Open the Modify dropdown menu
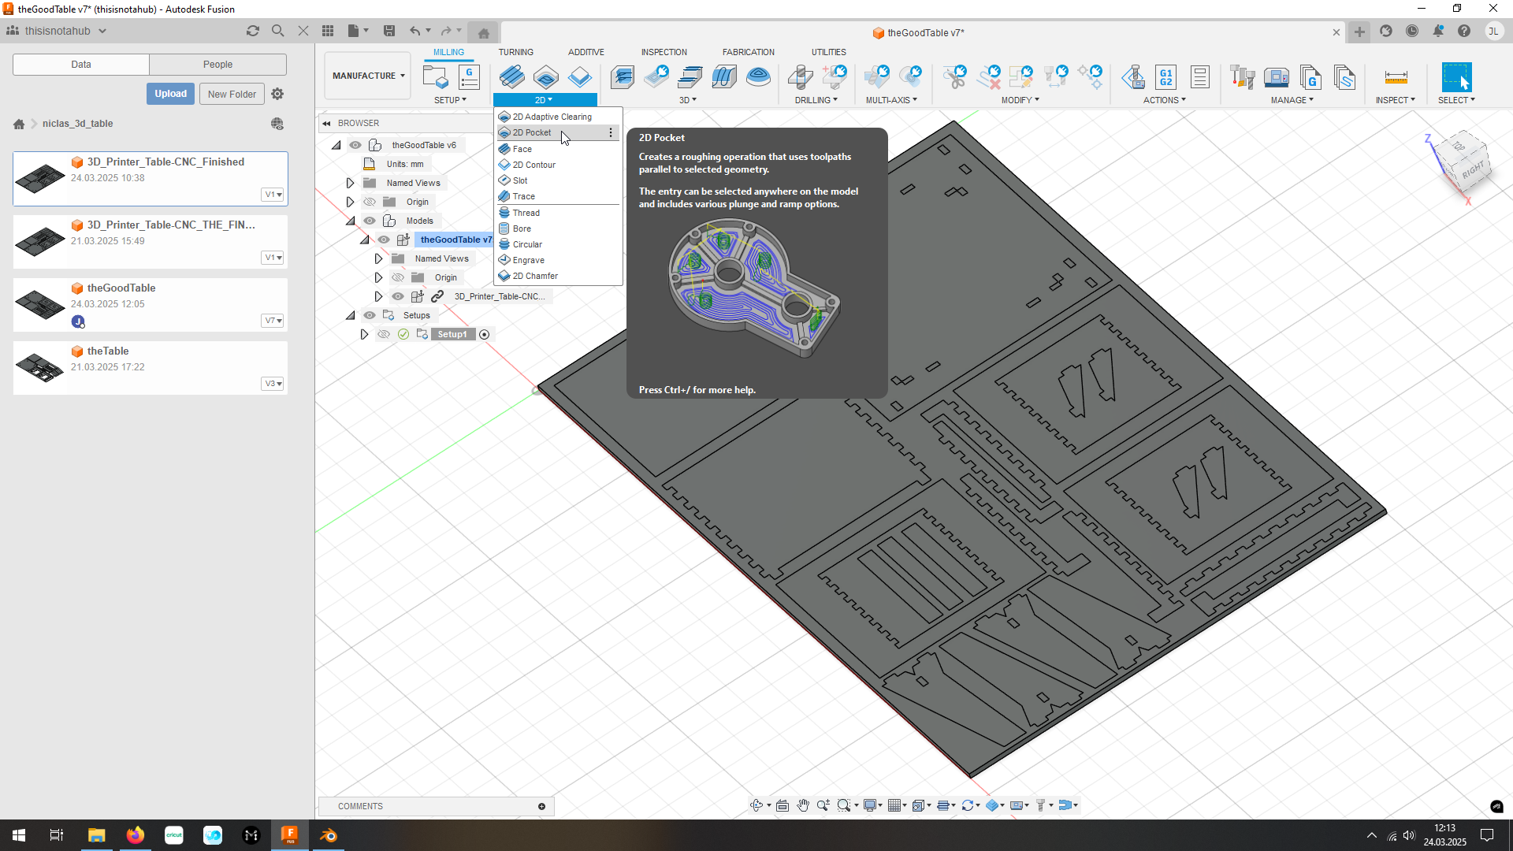The height and width of the screenshot is (851, 1513). pyautogui.click(x=1020, y=100)
